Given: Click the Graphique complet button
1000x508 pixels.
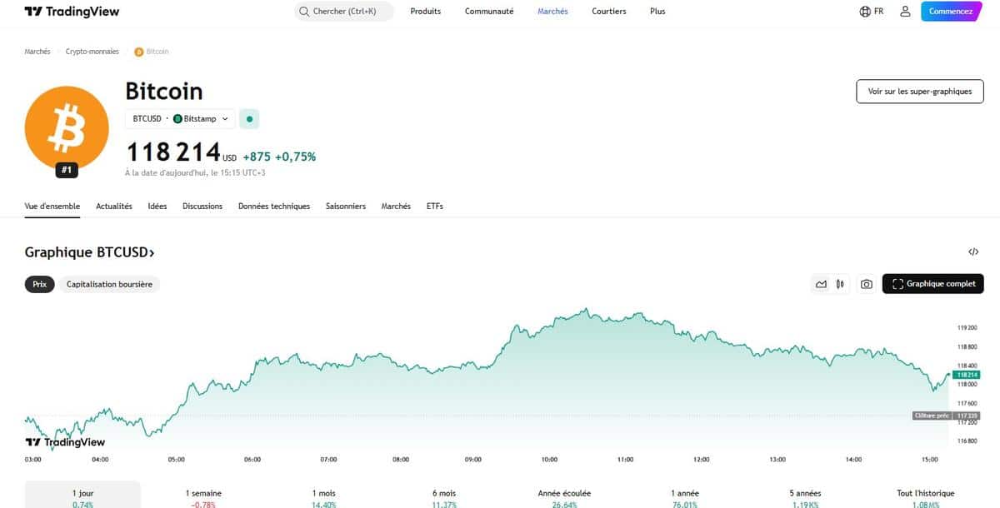Looking at the screenshot, I should point(933,284).
